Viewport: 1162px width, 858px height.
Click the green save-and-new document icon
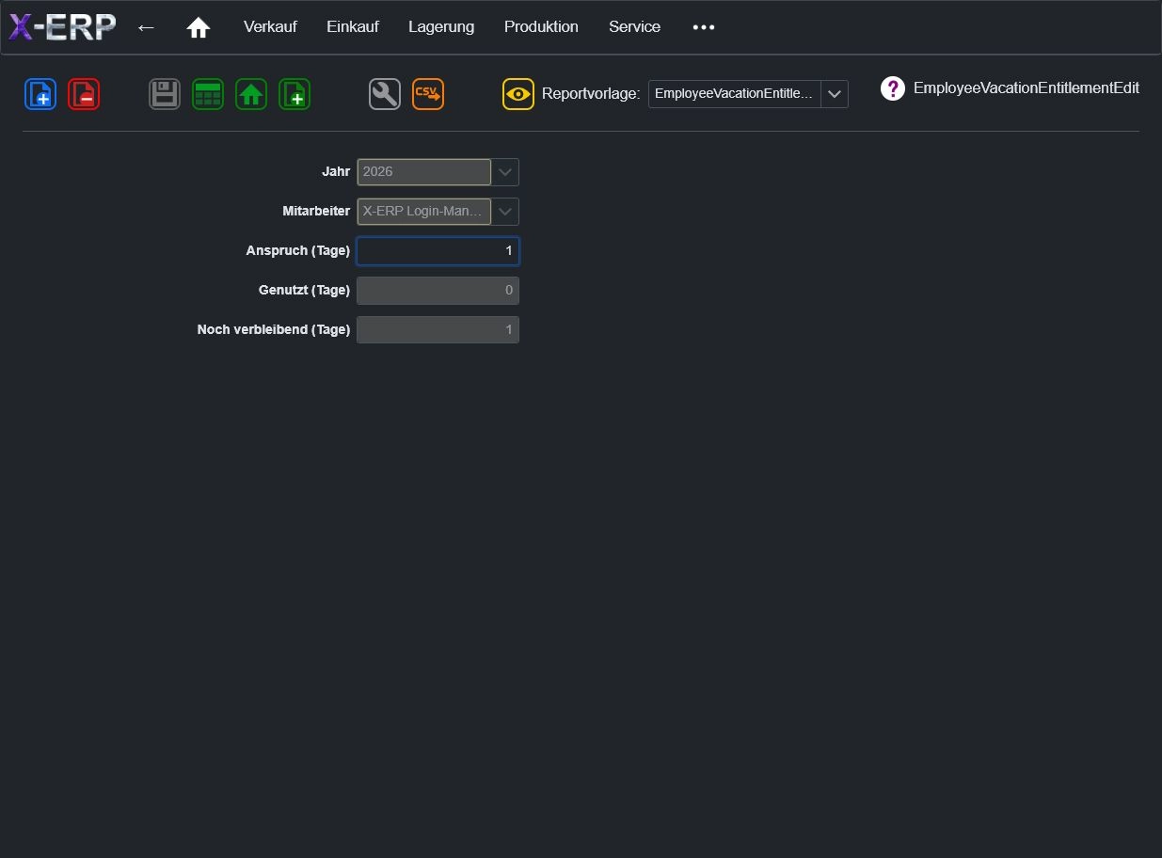[294, 94]
